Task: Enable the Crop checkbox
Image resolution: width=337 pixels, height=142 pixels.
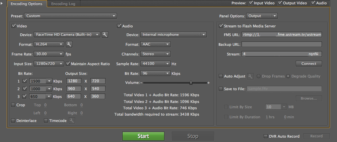Action: [x=13, y=105]
